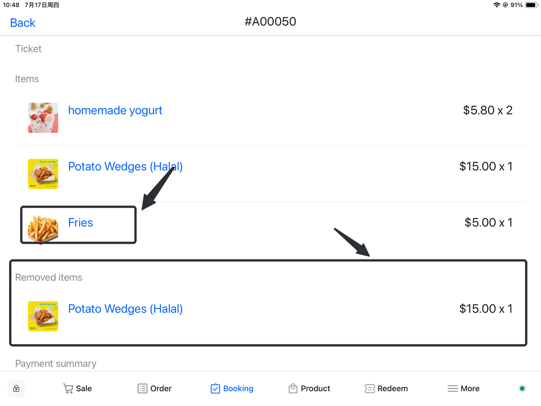Open the Fries item link
541x406 pixels.
tap(80, 223)
